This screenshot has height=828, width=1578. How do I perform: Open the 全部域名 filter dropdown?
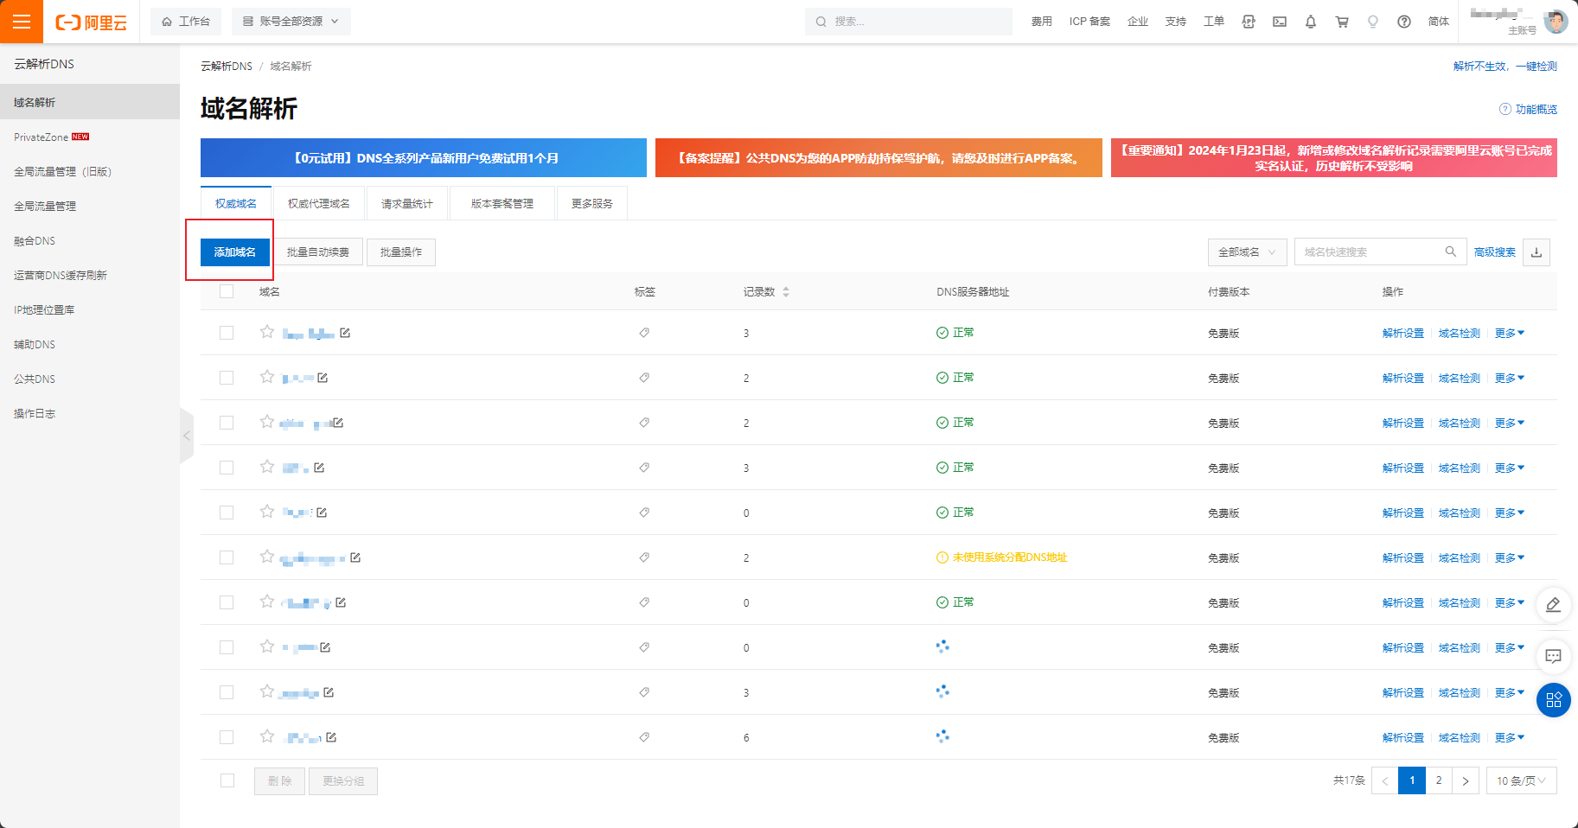[1247, 252]
